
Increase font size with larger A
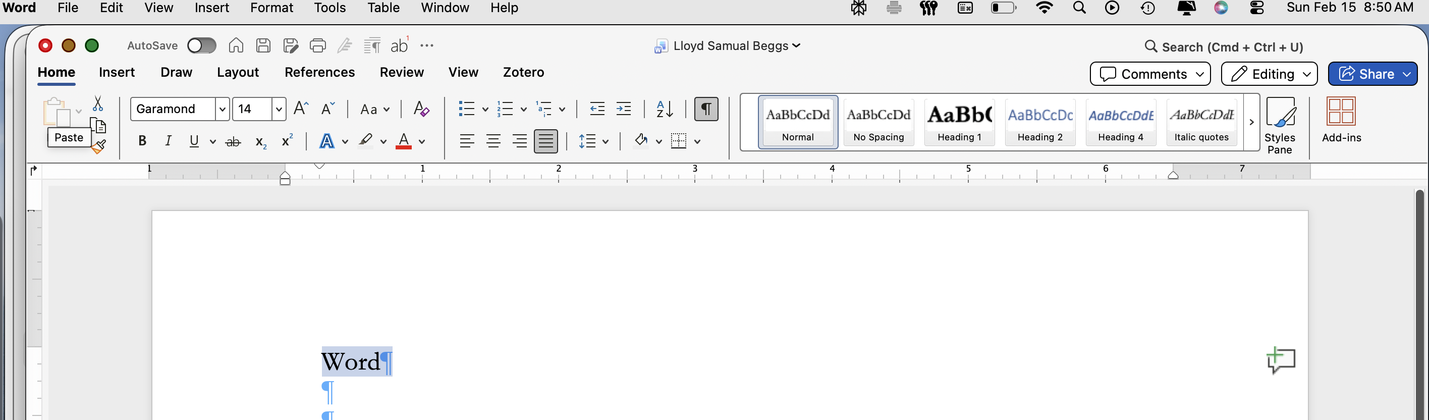pyautogui.click(x=301, y=109)
